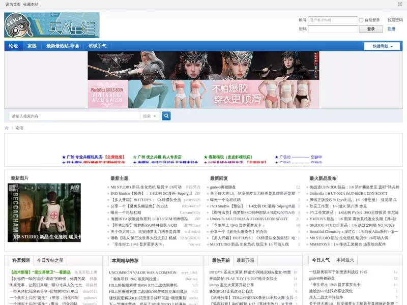407x305 pixels.
Task: Click author name yasiyi9025
Action: 192,200
